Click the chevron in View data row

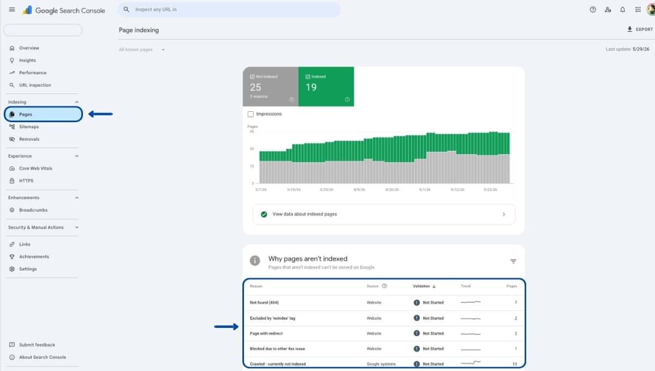point(504,214)
